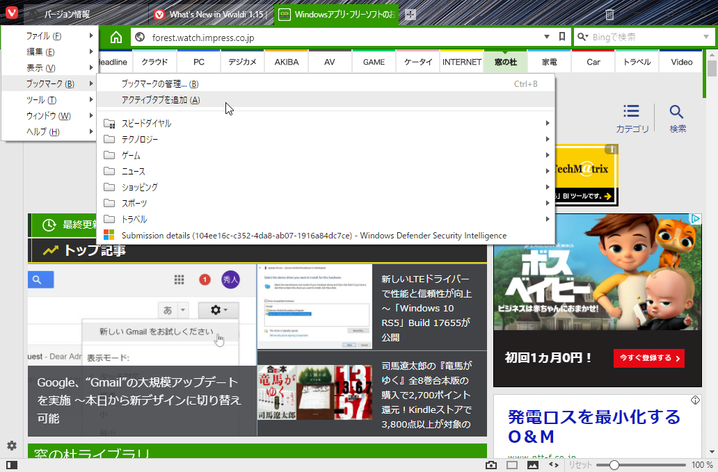
Task: Toggle tab tiling icon in status bar
Action: point(512,465)
